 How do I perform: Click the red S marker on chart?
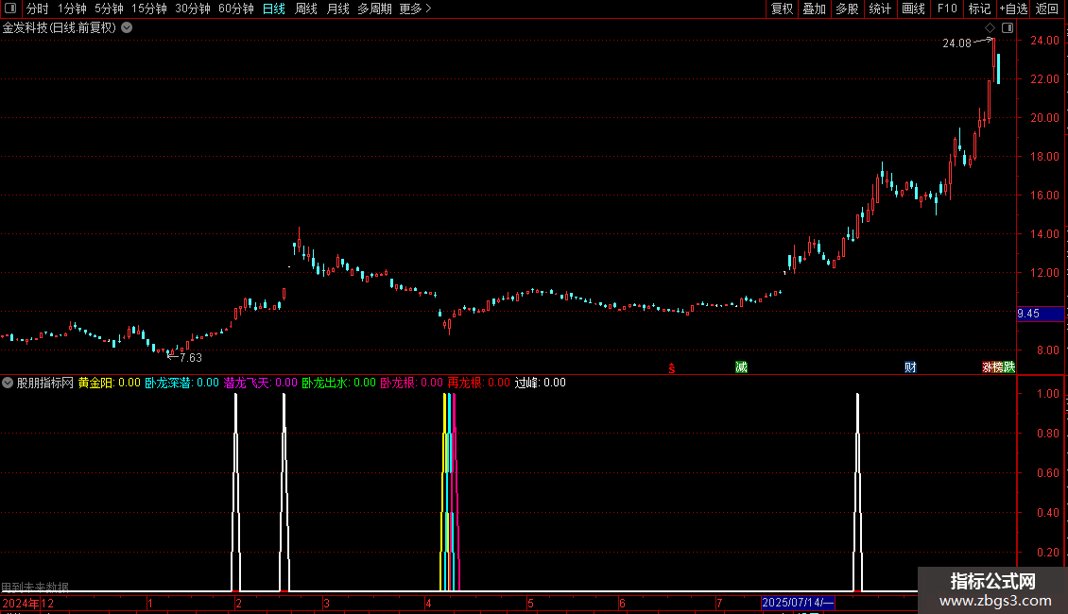point(672,368)
